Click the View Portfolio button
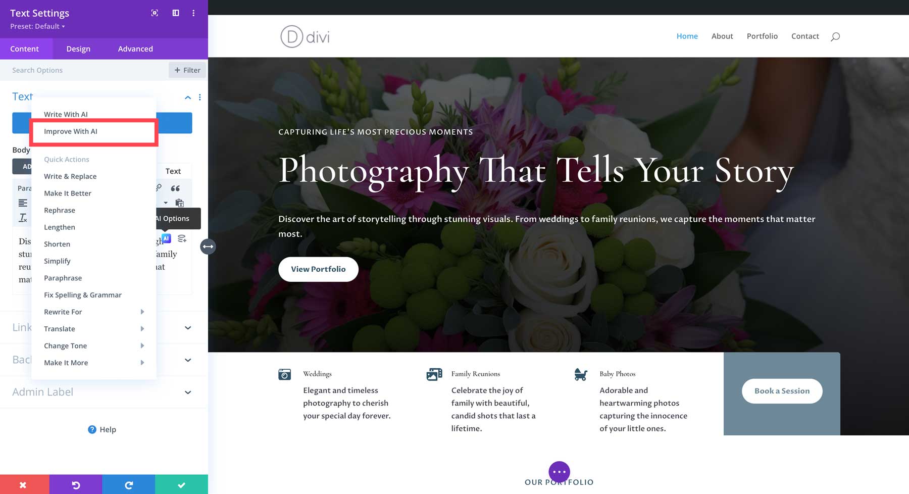Image resolution: width=909 pixels, height=494 pixels. click(318, 269)
